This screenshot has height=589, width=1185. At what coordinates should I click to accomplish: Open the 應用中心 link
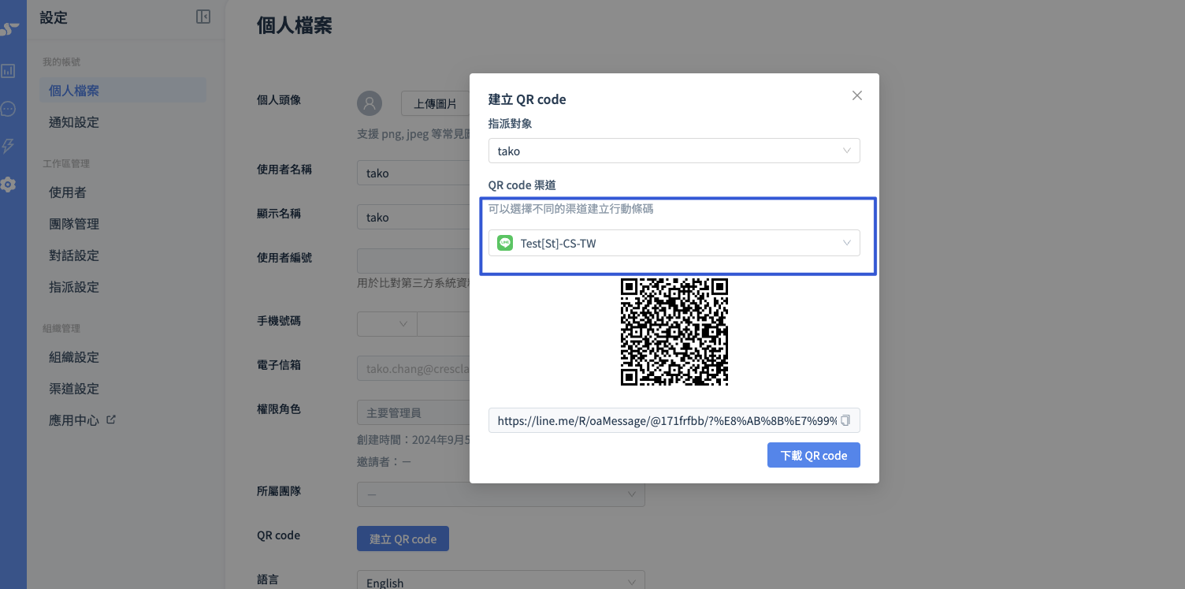coord(74,420)
